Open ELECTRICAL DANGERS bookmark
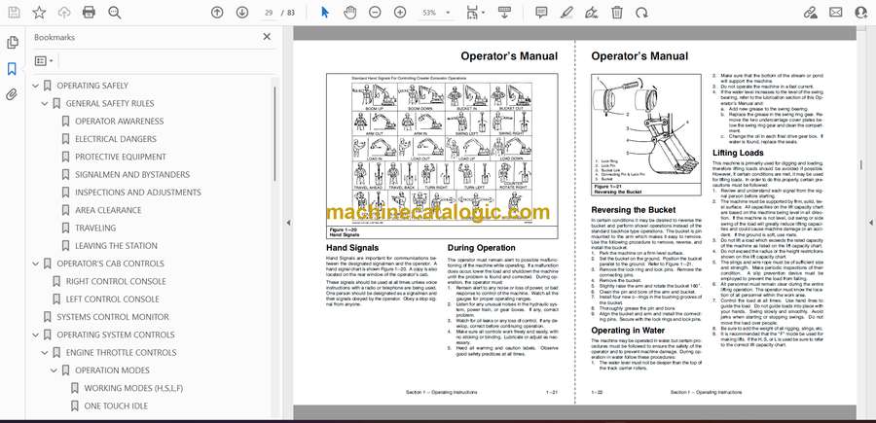The width and height of the screenshot is (876, 423). click(116, 139)
